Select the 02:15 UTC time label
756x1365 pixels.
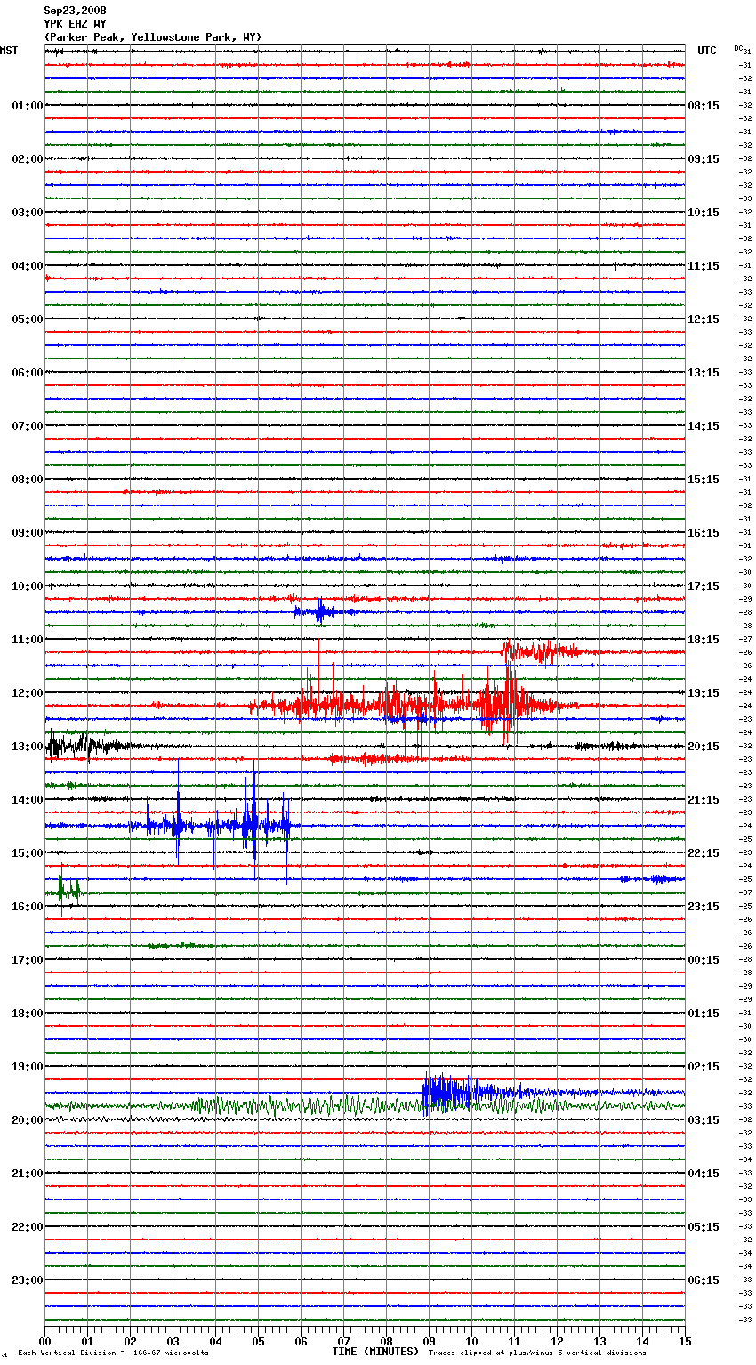point(704,1067)
